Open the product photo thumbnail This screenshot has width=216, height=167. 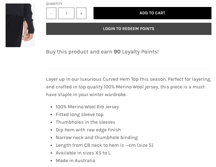(x=20, y=25)
